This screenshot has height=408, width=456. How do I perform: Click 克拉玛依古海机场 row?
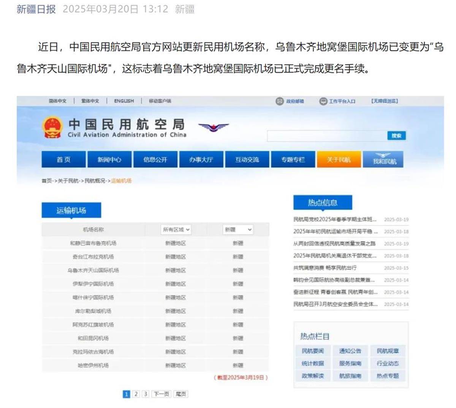pyautogui.click(x=155, y=352)
